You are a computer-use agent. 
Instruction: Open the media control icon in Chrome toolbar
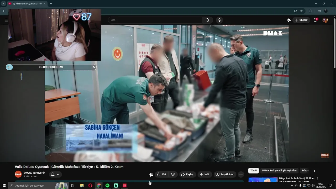319,11
